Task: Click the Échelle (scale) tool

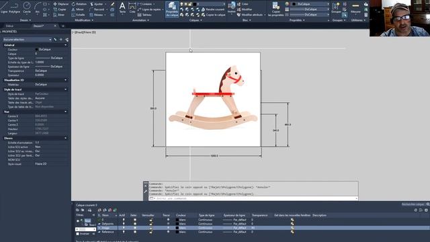Action: click(x=78, y=15)
